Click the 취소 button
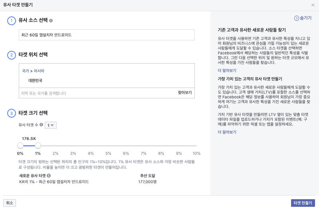The width and height of the screenshot is (319, 210). 10,203
